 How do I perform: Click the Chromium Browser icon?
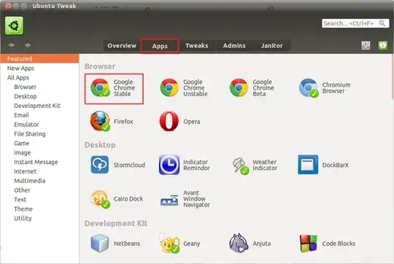coord(309,88)
